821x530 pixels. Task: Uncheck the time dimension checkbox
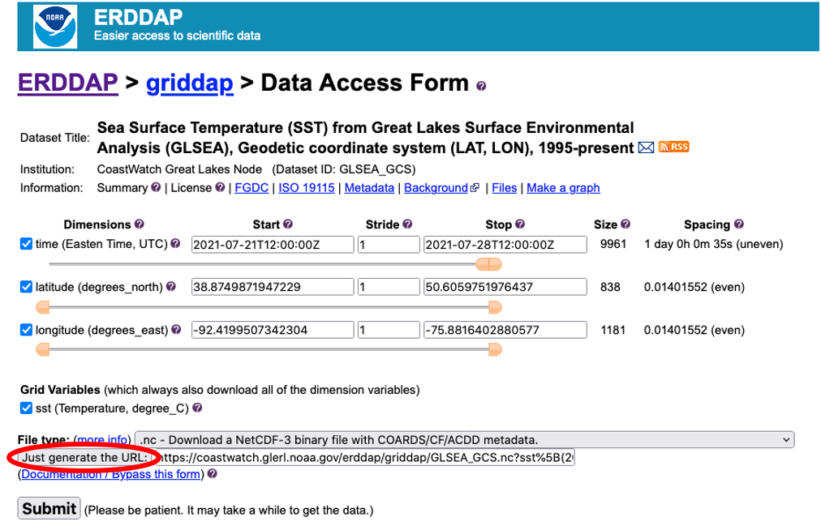tap(27, 244)
